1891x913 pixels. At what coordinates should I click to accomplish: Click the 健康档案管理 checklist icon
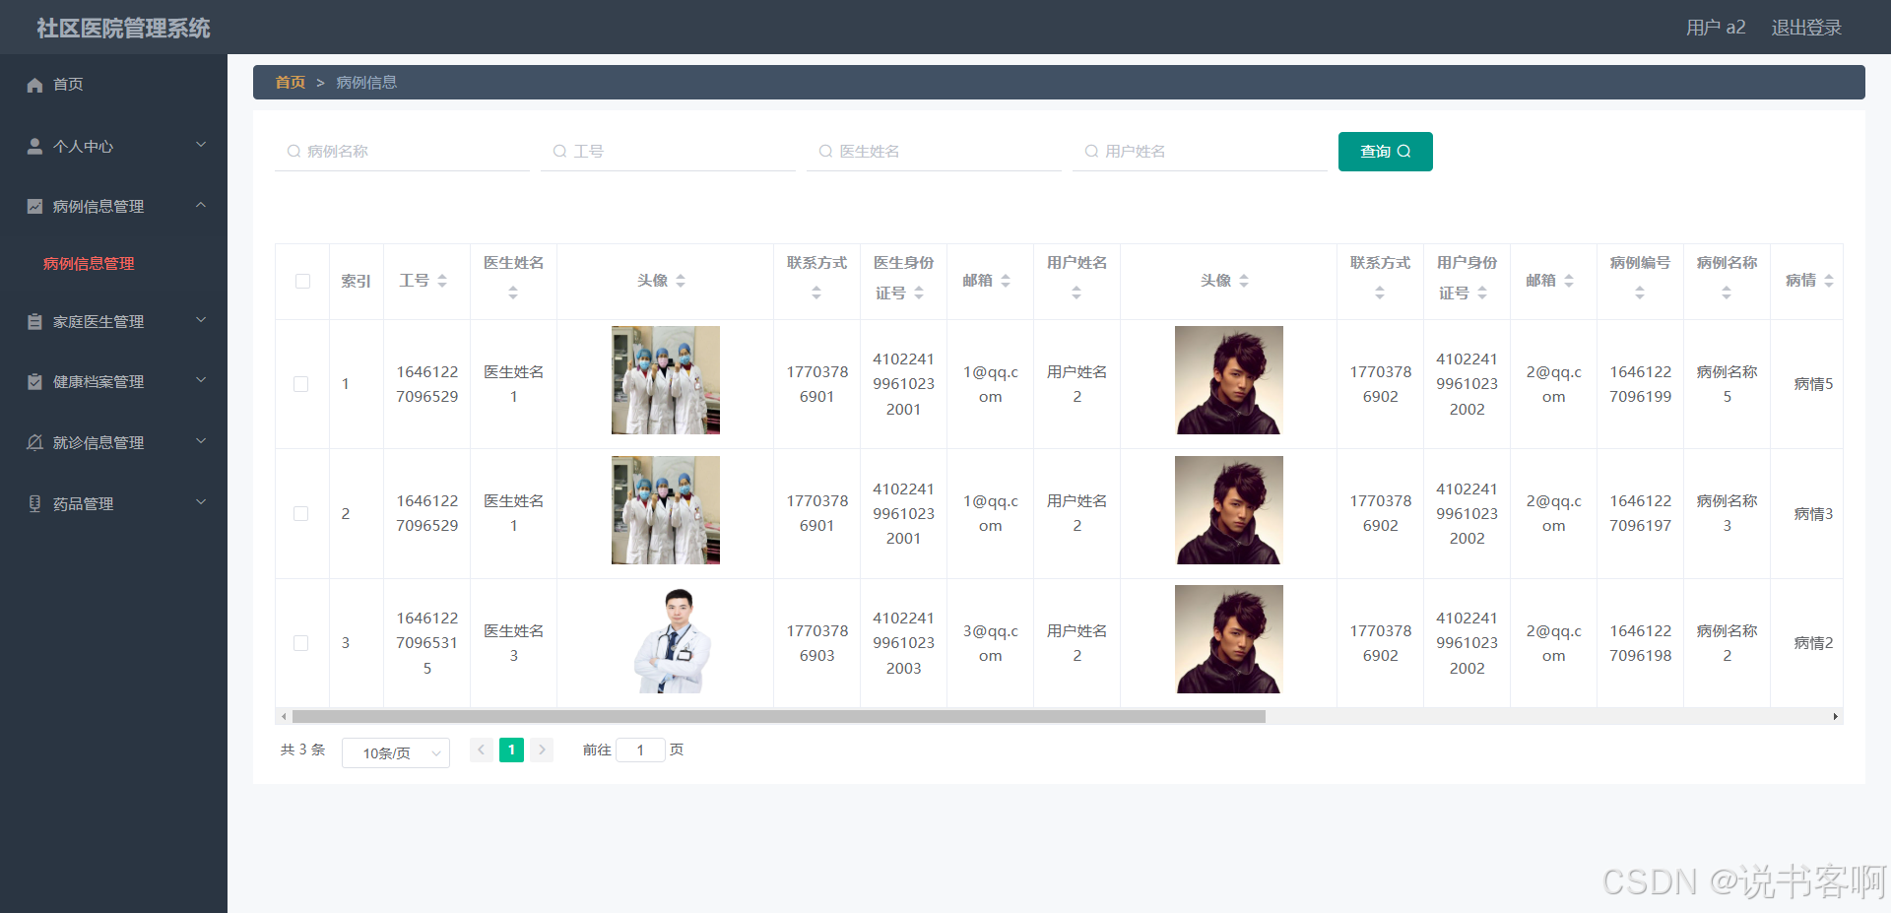click(x=34, y=381)
